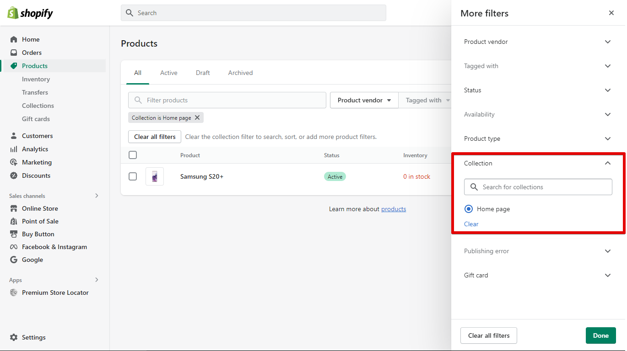Click the Clear link under Home page
Image resolution: width=627 pixels, height=351 pixels.
pyautogui.click(x=471, y=224)
